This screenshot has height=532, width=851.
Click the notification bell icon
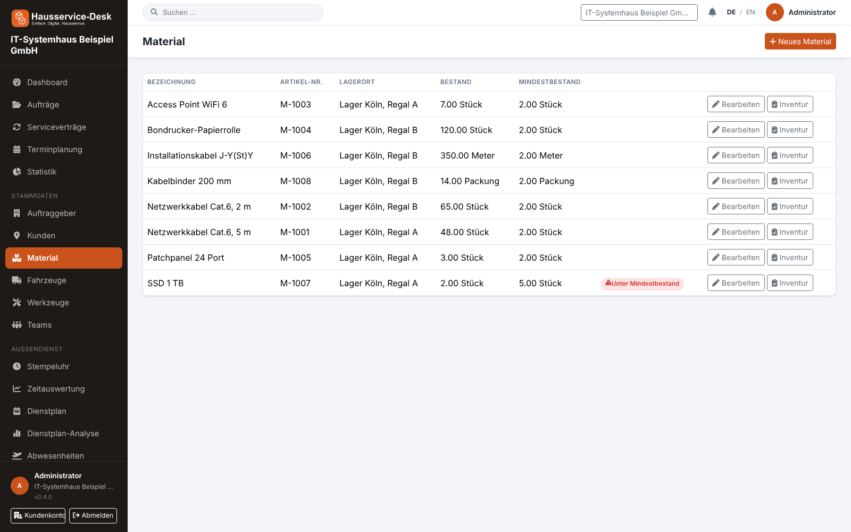pyautogui.click(x=712, y=12)
